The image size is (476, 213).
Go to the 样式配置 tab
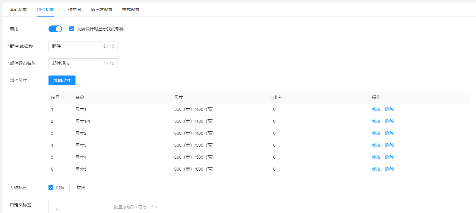(x=130, y=10)
